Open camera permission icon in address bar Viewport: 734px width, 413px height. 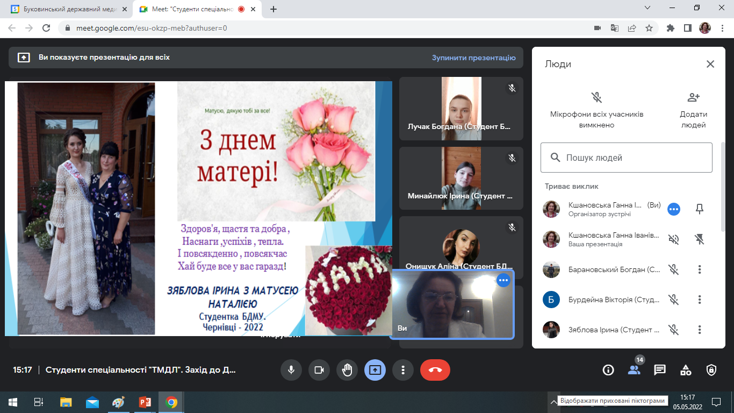[x=597, y=28]
